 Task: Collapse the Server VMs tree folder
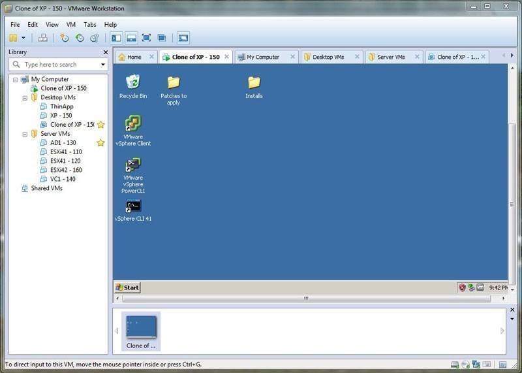click(25, 134)
